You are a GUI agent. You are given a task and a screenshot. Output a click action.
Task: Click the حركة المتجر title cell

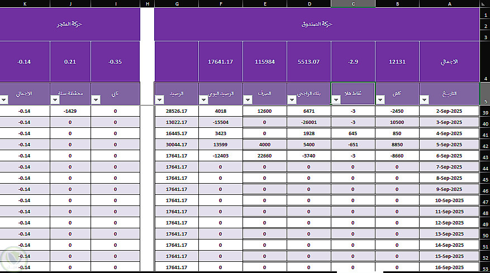click(x=70, y=24)
